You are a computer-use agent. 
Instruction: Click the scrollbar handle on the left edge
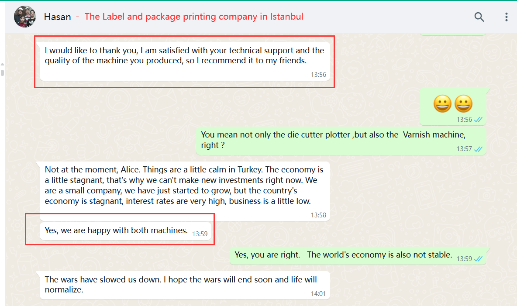tap(2, 72)
